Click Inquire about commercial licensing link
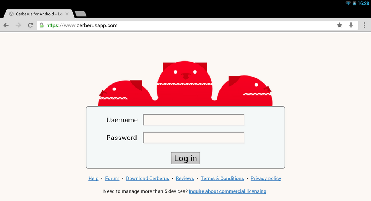This screenshot has width=371, height=201. click(228, 191)
